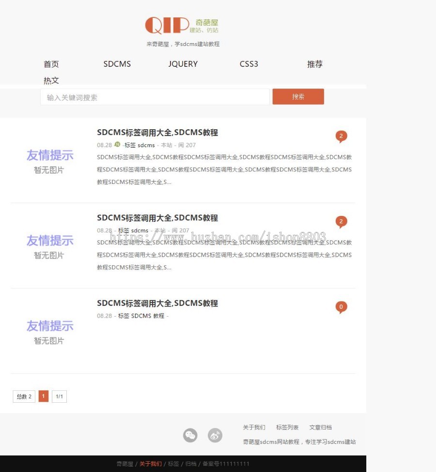
Task: Switch to the JQUERY nav section
Action: pos(183,64)
